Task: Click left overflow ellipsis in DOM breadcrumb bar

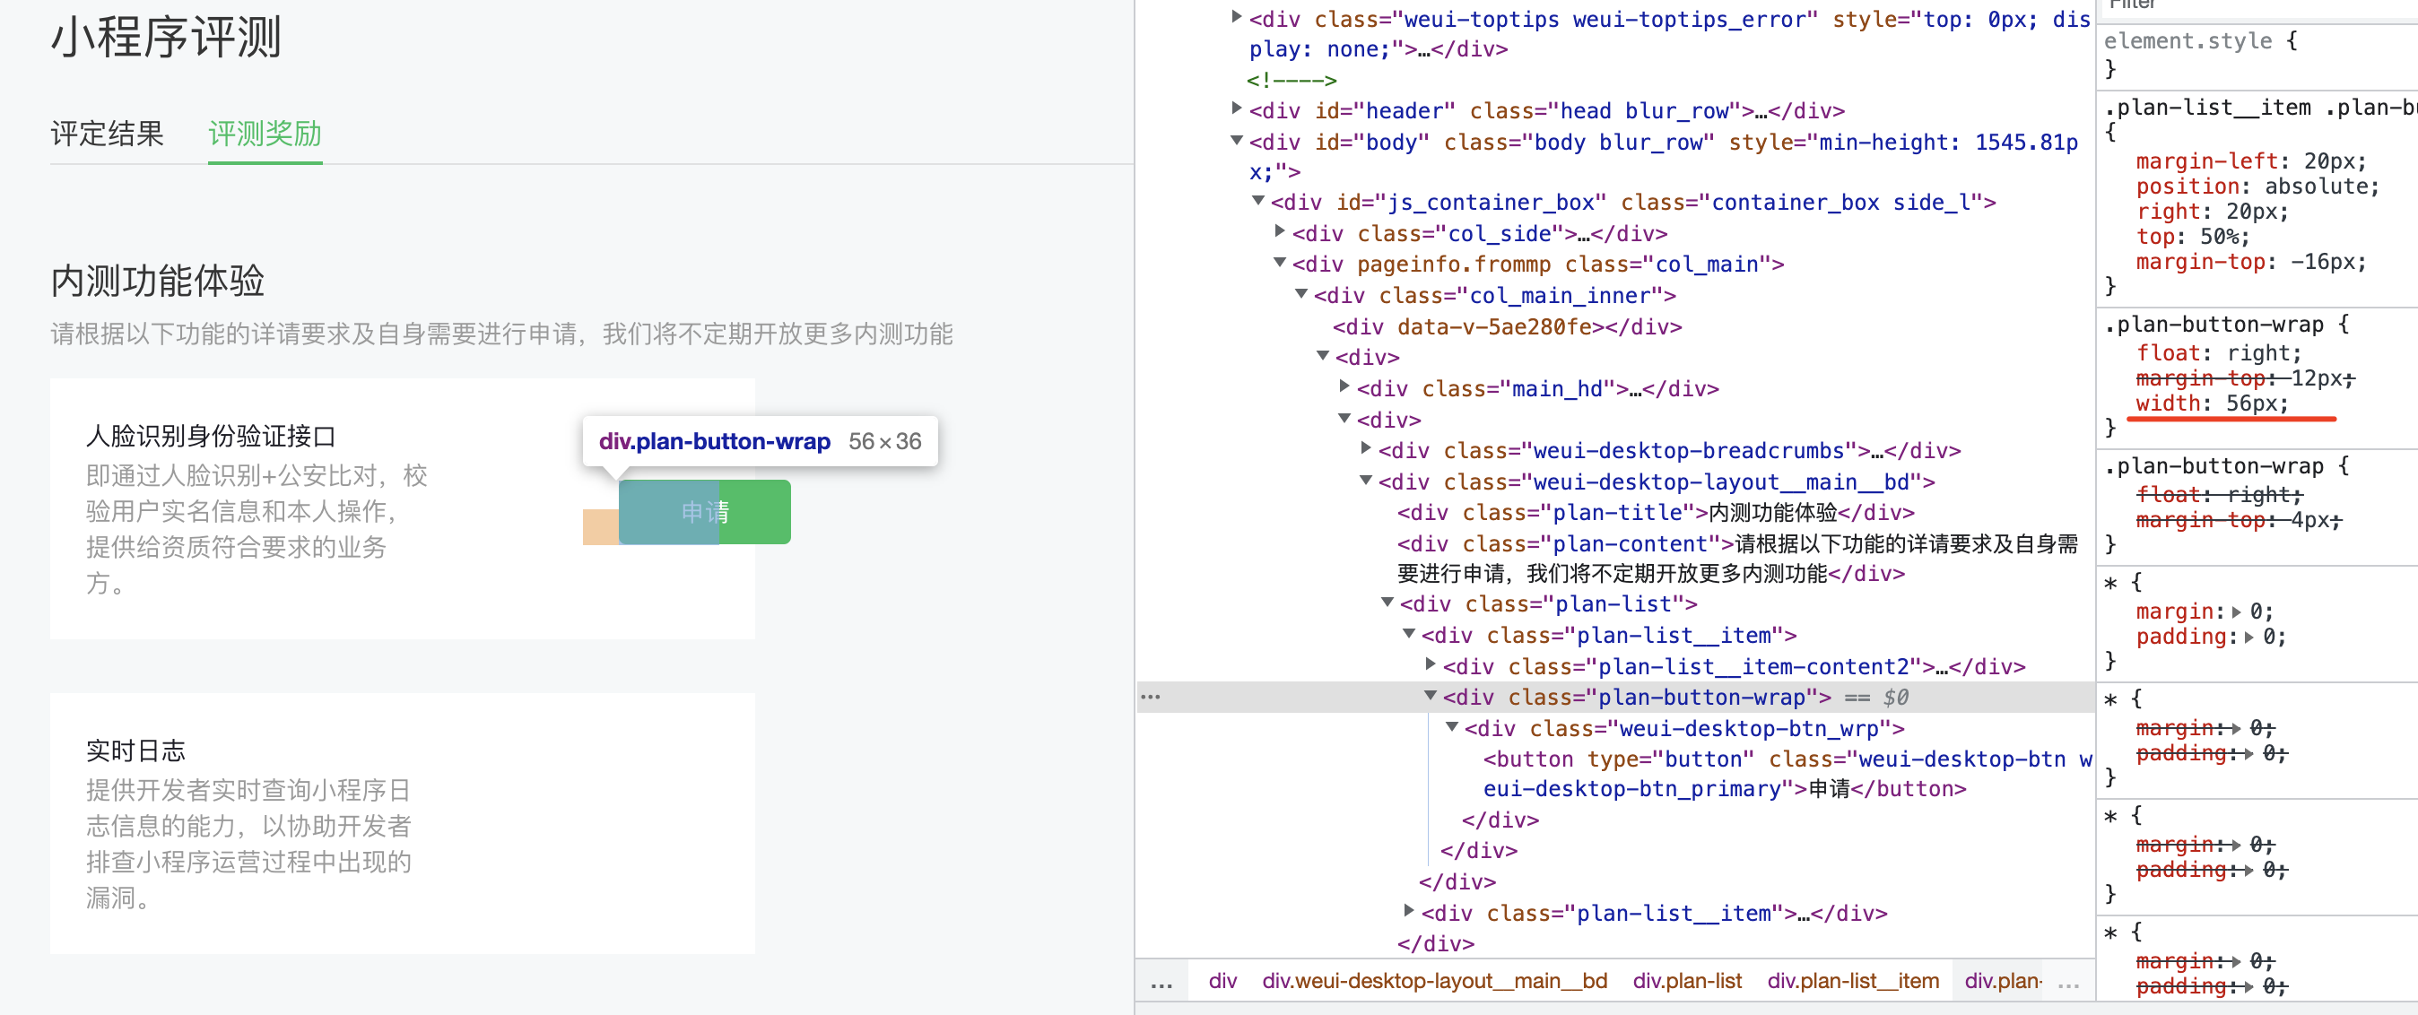Action: coord(1161,982)
